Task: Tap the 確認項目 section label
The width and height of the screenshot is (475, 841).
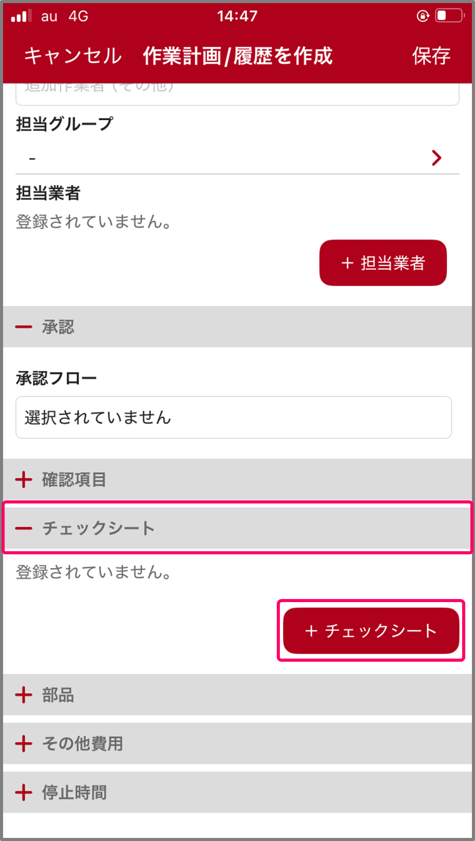Action: coord(74,479)
